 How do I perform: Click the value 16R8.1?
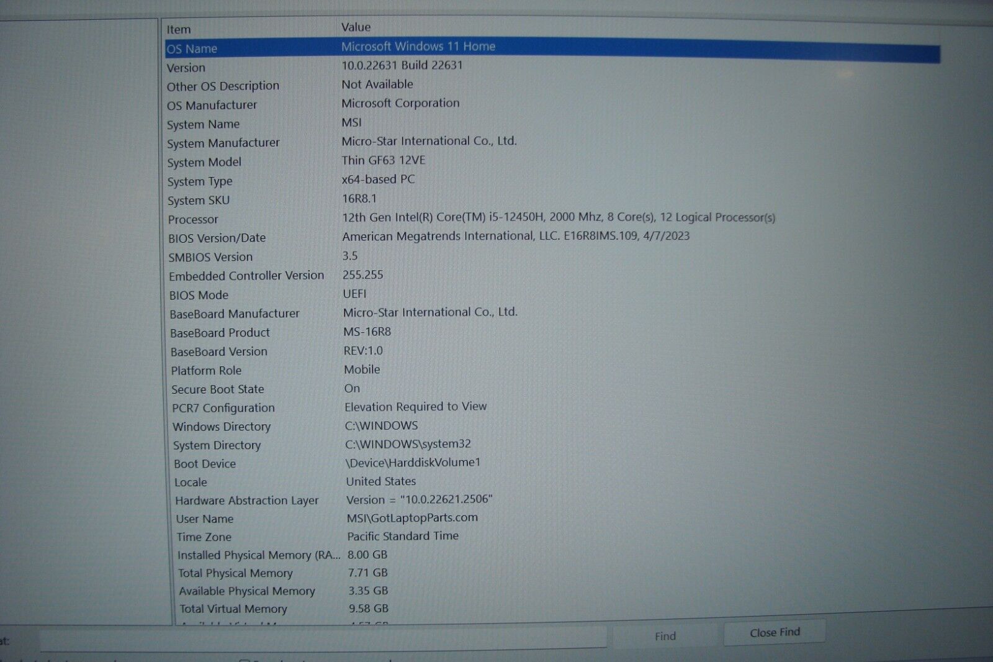click(359, 199)
